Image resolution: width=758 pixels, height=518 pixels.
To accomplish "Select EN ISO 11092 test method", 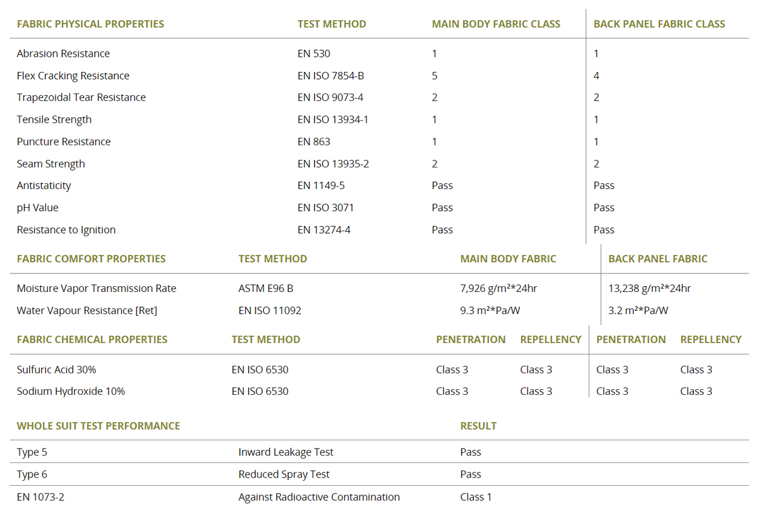I will click(x=270, y=311).
